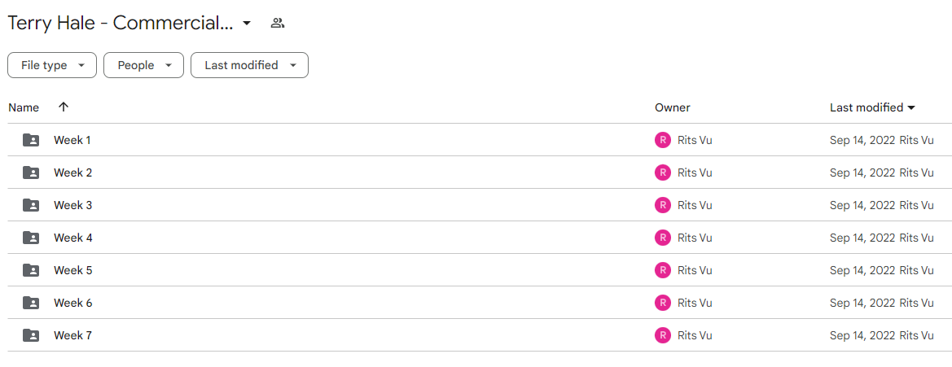The height and width of the screenshot is (367, 952).
Task: Select the Week 5 shared folder icon
Action: pyautogui.click(x=31, y=270)
